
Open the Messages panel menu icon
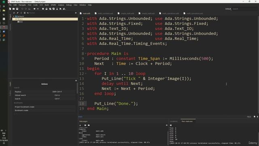166,125
